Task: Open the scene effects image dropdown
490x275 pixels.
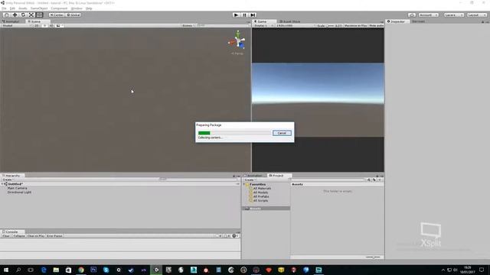Action: [x=60, y=25]
